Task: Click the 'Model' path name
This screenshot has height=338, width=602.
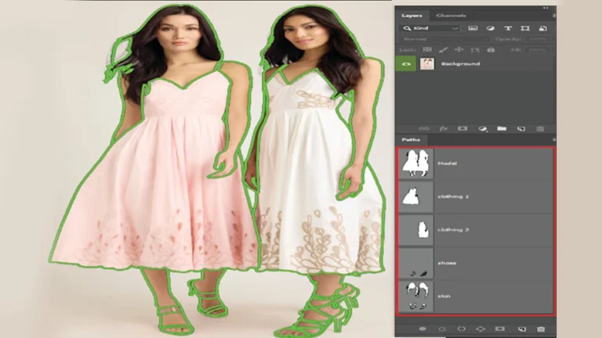Action: [448, 164]
